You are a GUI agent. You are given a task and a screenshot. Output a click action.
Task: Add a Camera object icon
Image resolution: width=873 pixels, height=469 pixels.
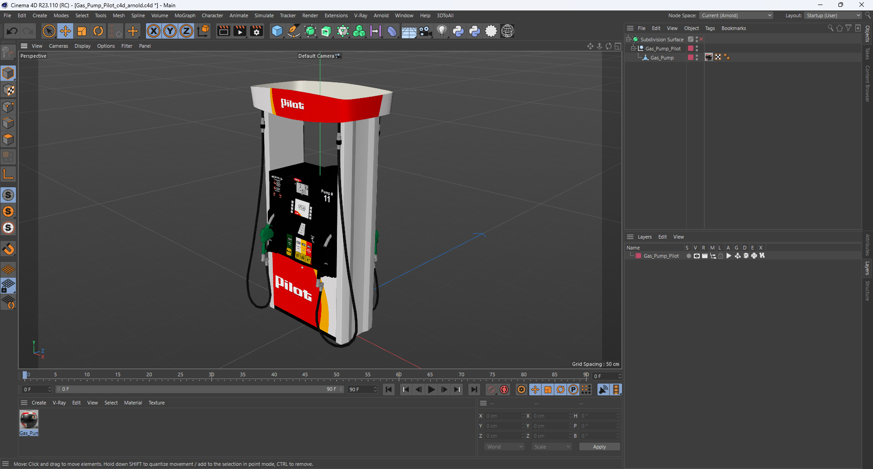(x=425, y=31)
